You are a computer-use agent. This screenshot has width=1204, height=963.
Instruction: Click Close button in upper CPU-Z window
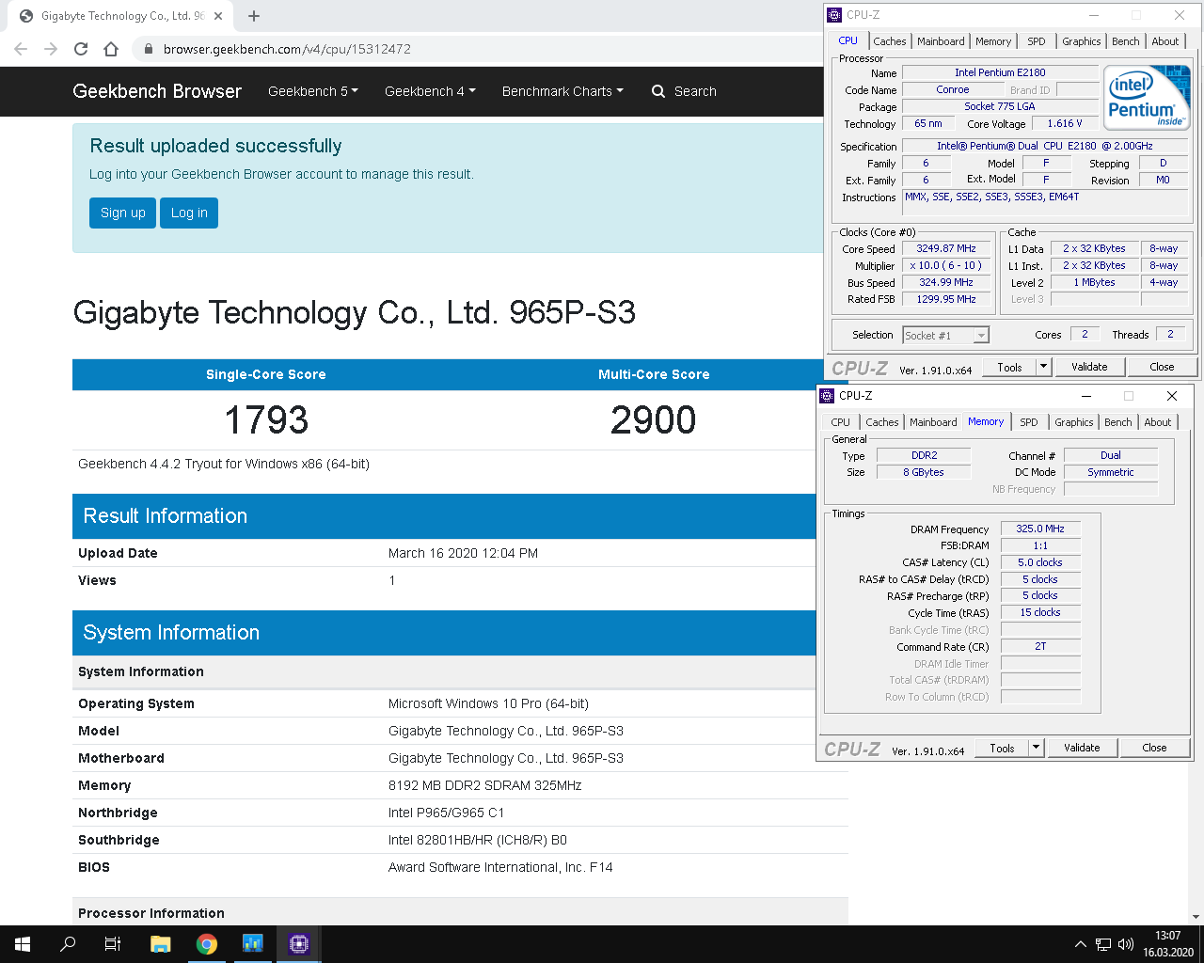pos(1162,367)
